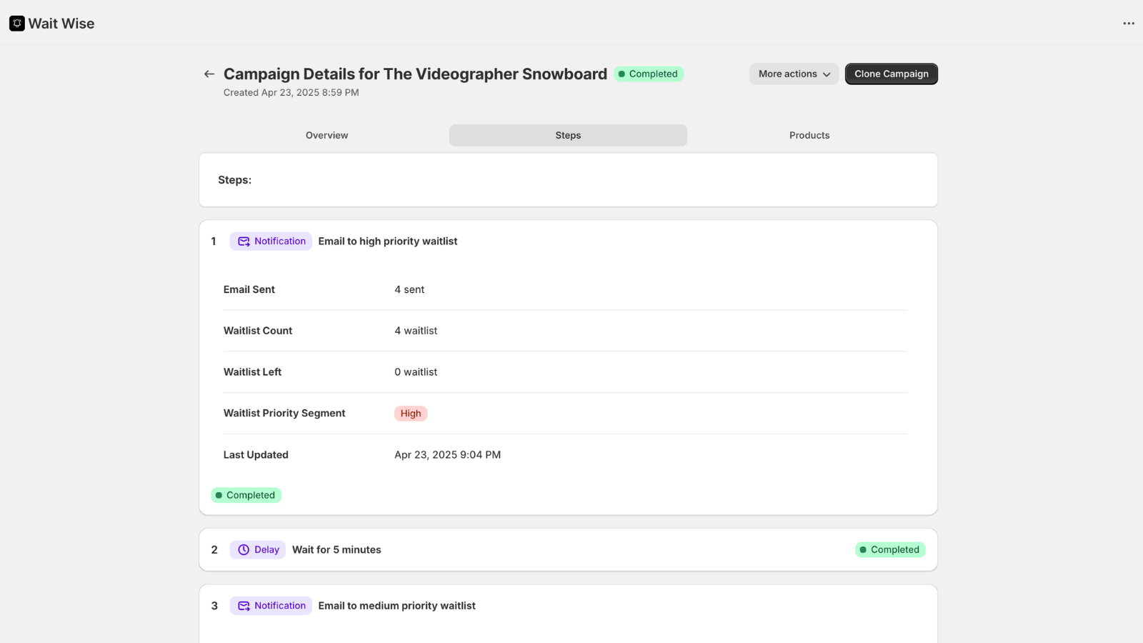Click the 'Steps:' section heading
The image size is (1143, 643).
point(235,180)
